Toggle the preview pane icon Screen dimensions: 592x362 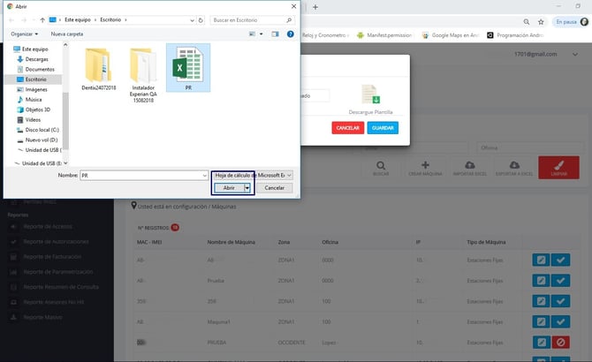tap(273, 34)
